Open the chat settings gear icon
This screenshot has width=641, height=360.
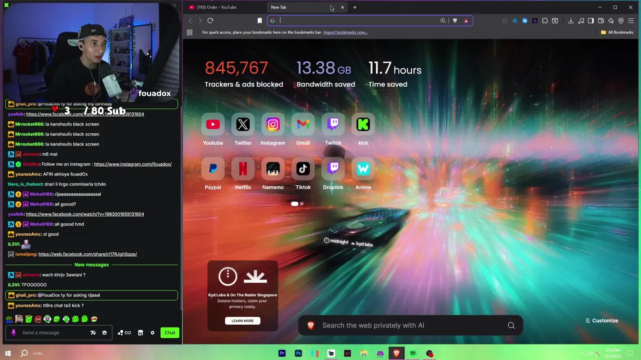(x=152, y=332)
